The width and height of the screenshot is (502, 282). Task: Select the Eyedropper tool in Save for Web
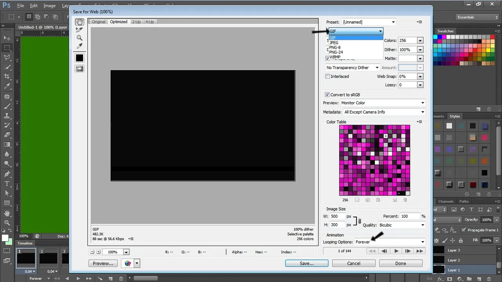point(80,46)
